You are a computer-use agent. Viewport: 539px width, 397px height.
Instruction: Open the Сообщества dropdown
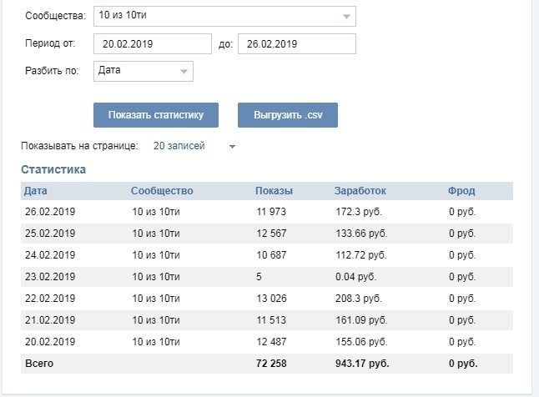click(224, 17)
